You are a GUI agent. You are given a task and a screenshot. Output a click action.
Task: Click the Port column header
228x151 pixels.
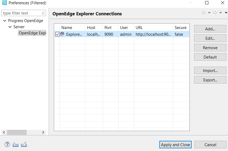[x=111, y=27]
